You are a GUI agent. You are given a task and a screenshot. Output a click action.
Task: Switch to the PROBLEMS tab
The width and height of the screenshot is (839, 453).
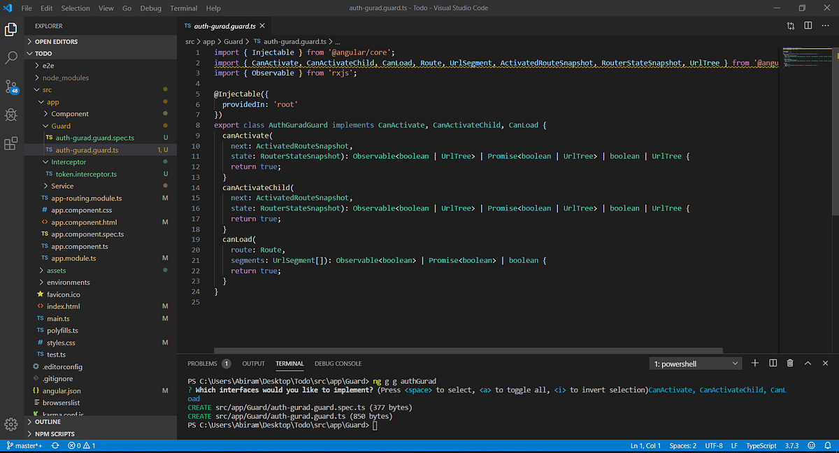click(x=202, y=364)
